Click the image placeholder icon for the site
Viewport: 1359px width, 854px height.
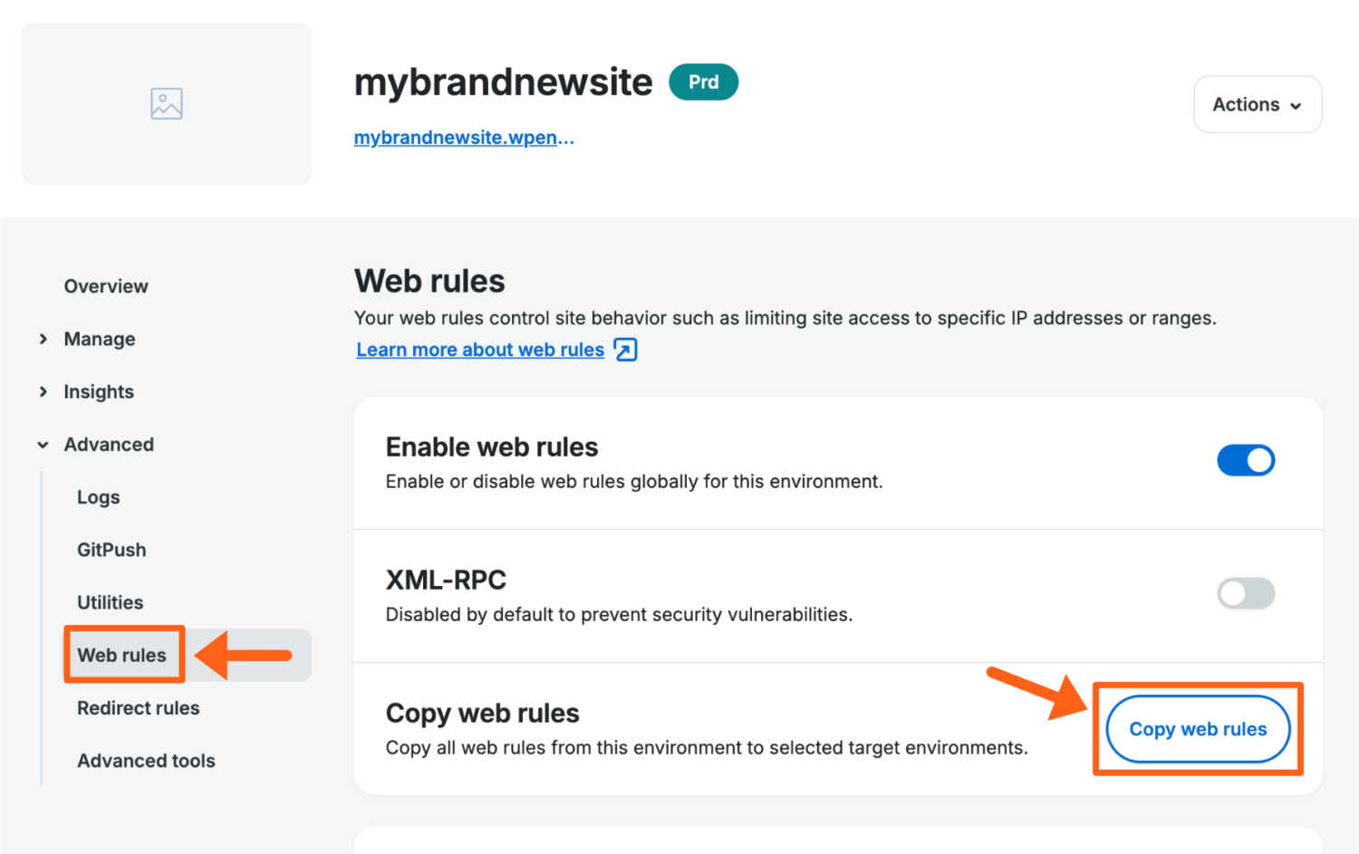(167, 102)
